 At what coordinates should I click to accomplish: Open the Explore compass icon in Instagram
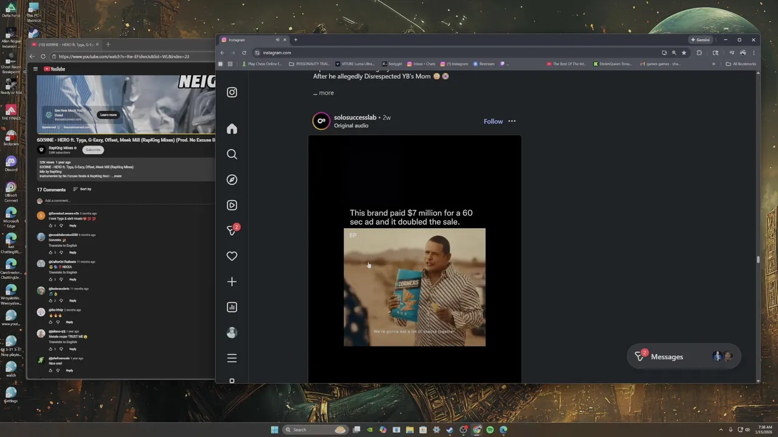click(232, 180)
